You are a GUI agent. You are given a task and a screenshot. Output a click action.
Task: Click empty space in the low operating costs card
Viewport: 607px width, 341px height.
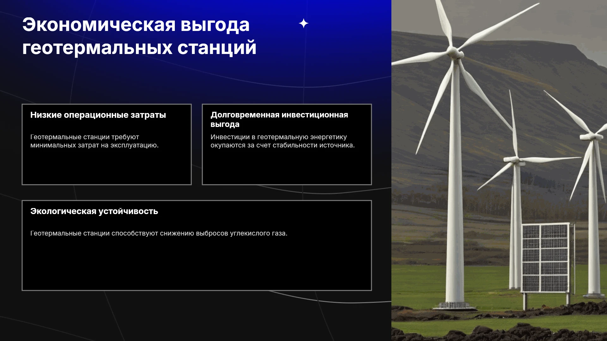pyautogui.click(x=107, y=167)
